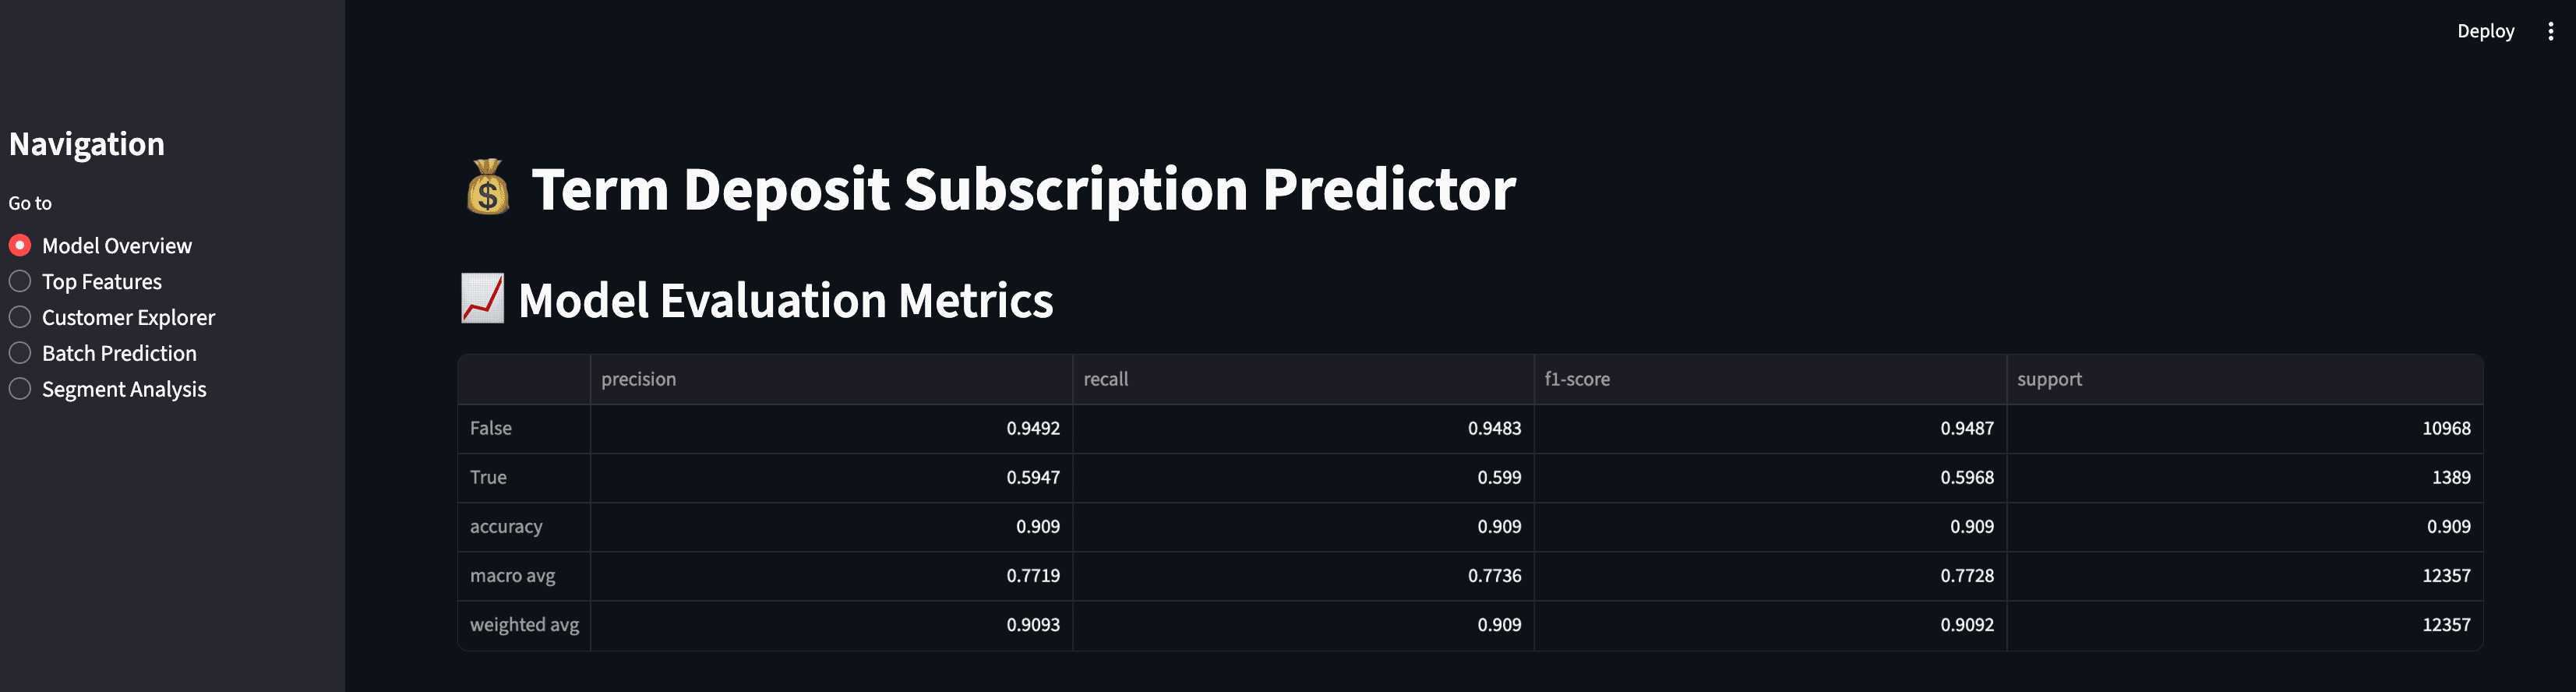Screen dimensions: 2576x692
Task: Switch to Batch Prediction page
Action: 103,353
